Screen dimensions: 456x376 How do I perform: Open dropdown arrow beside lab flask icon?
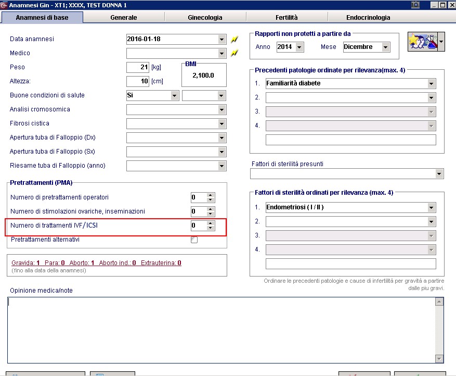click(x=441, y=42)
